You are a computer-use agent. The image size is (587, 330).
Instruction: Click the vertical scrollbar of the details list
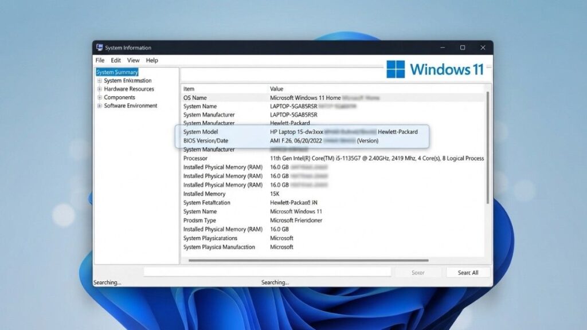(x=487, y=148)
